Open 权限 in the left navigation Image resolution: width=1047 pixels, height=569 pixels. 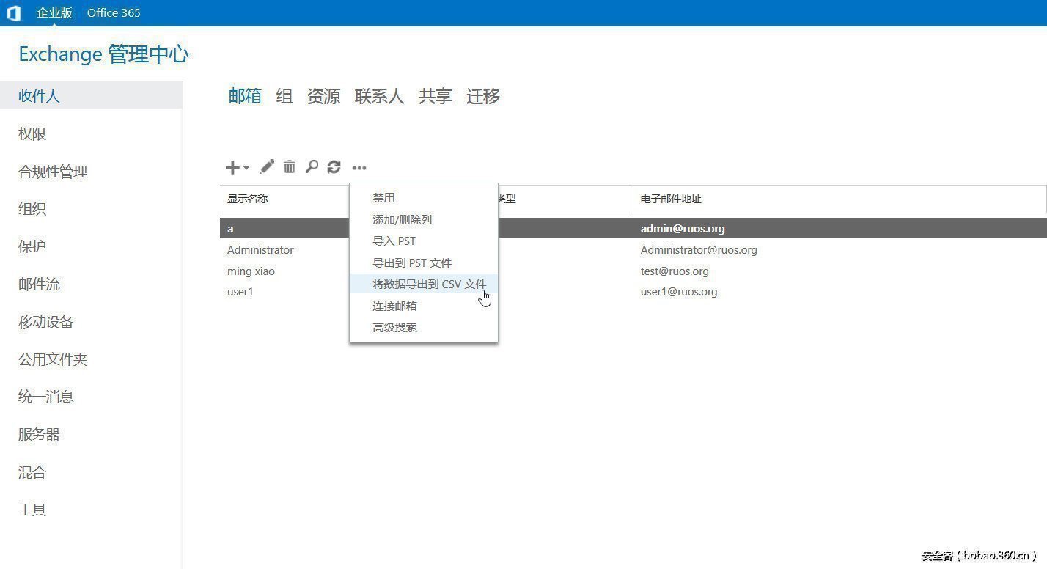tap(32, 134)
